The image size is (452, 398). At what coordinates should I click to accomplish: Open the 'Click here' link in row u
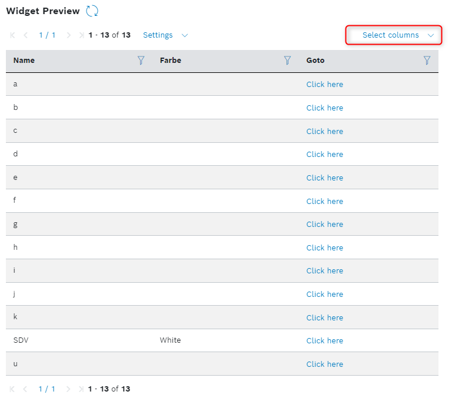pyautogui.click(x=324, y=364)
